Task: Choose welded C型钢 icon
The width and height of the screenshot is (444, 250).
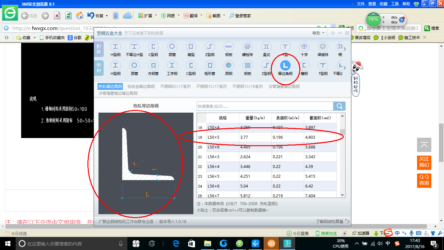Action: tap(153, 47)
